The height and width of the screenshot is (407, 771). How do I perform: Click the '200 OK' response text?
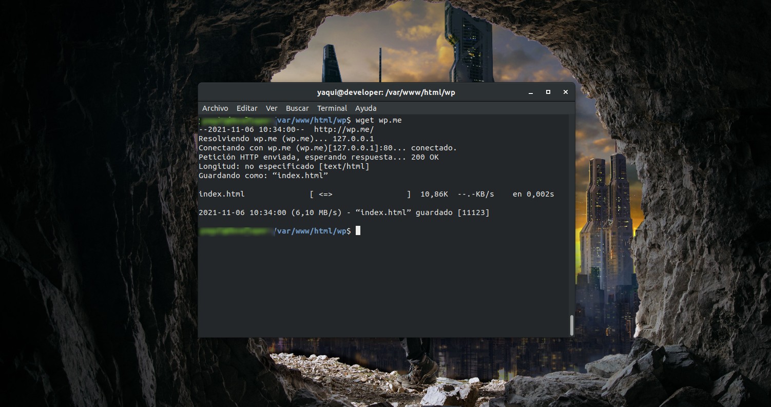425,157
